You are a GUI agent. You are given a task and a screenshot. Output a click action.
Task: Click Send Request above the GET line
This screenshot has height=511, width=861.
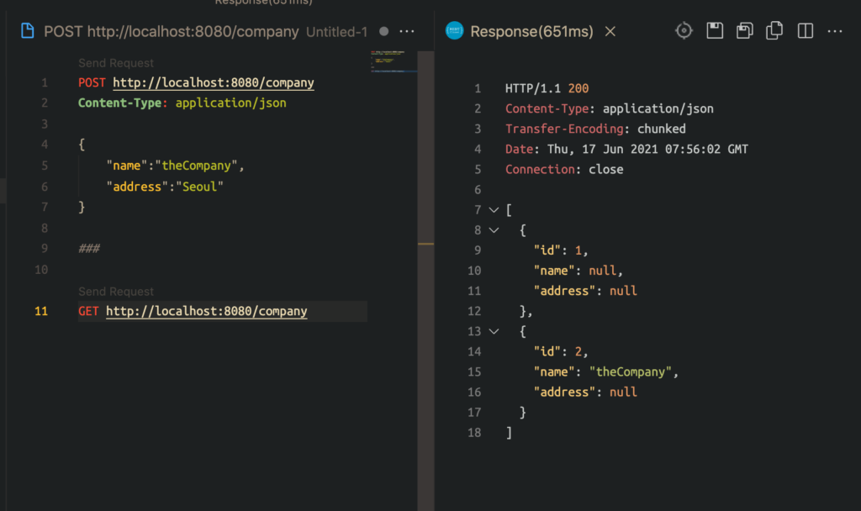116,292
